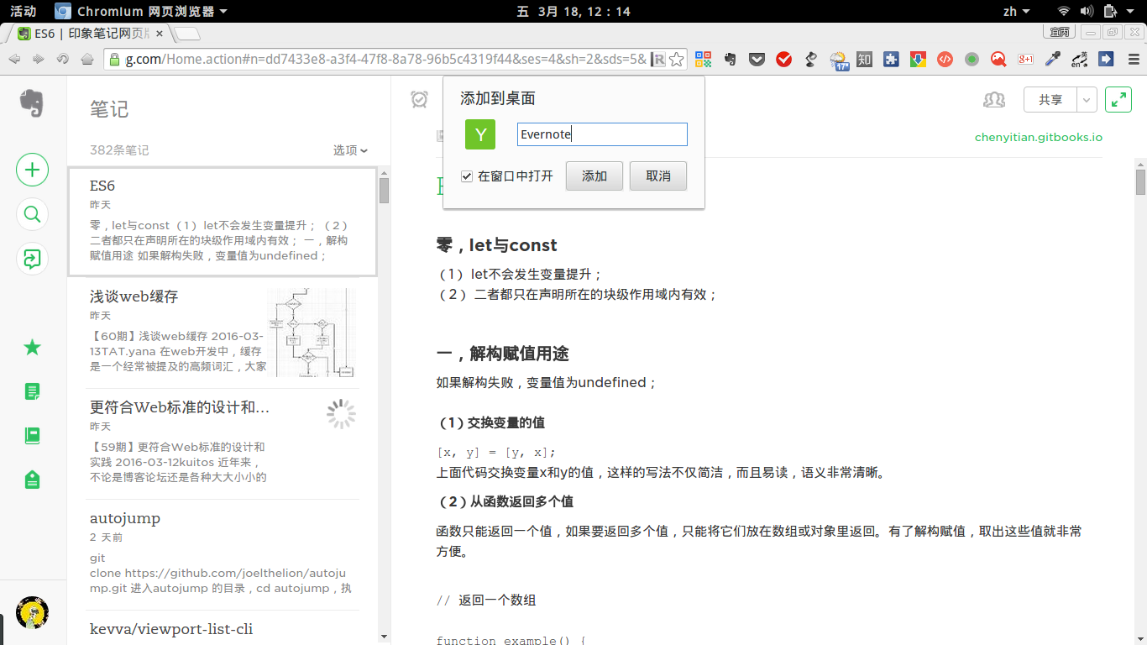Image resolution: width=1147 pixels, height=645 pixels.
Task: Open the Wi-Fi network icon in tray
Action: click(1063, 11)
